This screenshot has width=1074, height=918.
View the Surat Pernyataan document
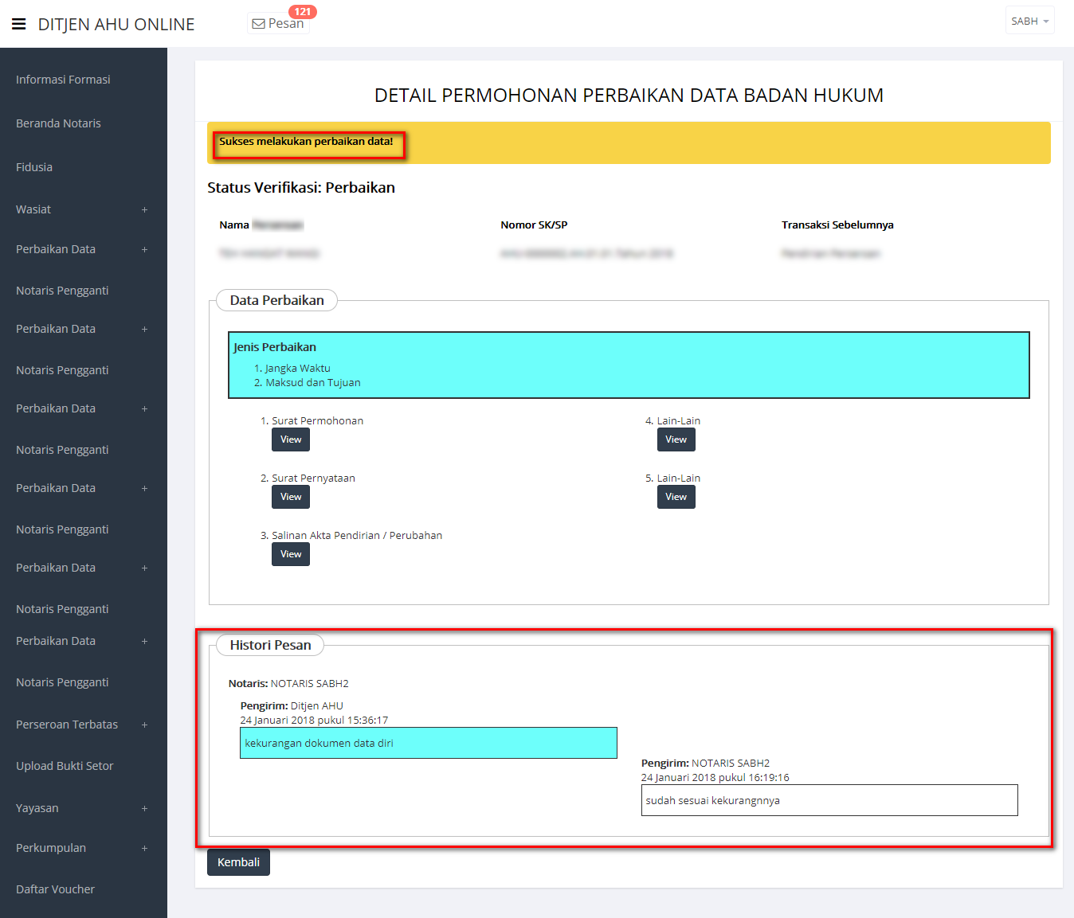tap(291, 497)
